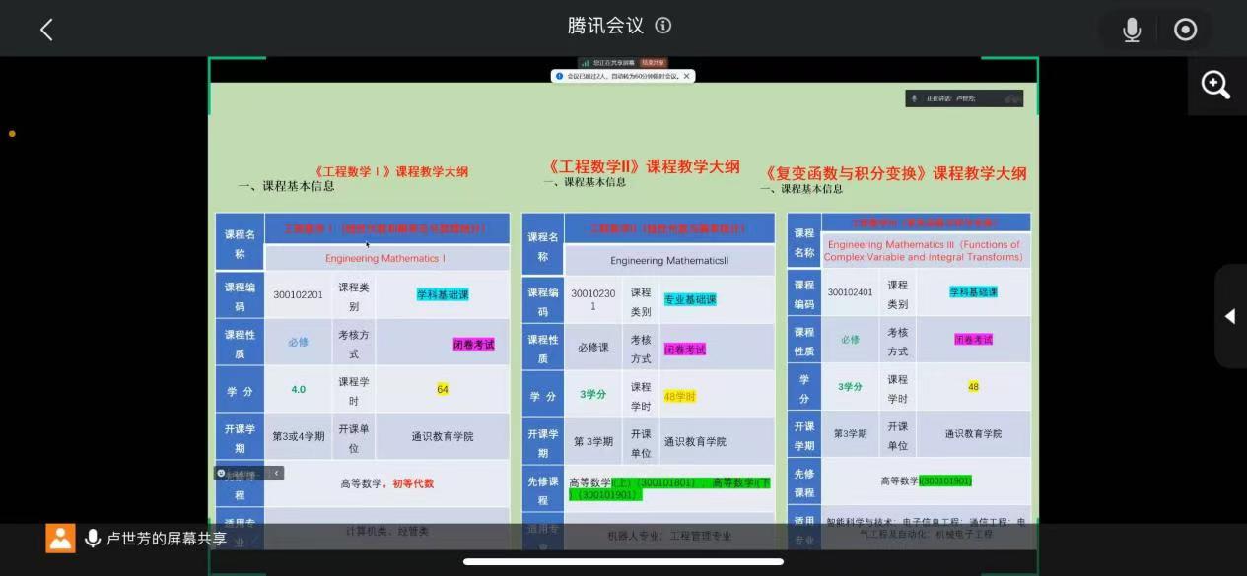
Task: Click the red 结束共享 button
Action: 654,62
